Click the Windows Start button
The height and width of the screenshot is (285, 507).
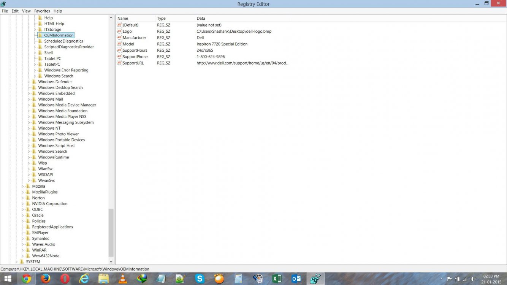point(7,279)
